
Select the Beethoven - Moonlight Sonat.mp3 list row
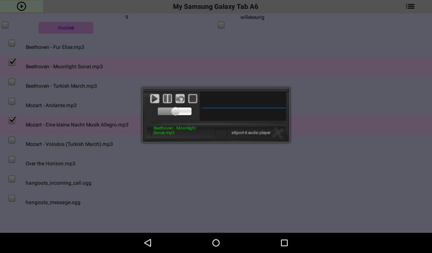click(x=216, y=67)
